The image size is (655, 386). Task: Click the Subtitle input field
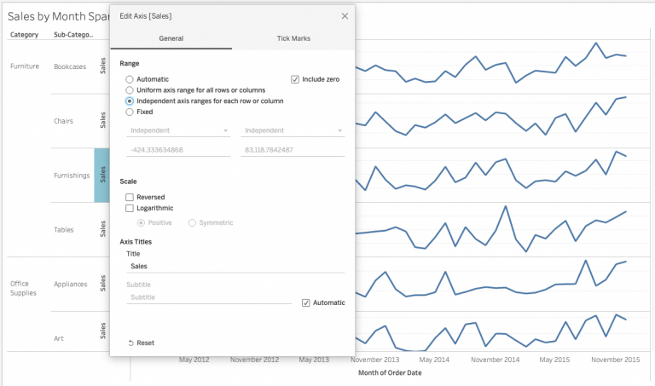(208, 297)
